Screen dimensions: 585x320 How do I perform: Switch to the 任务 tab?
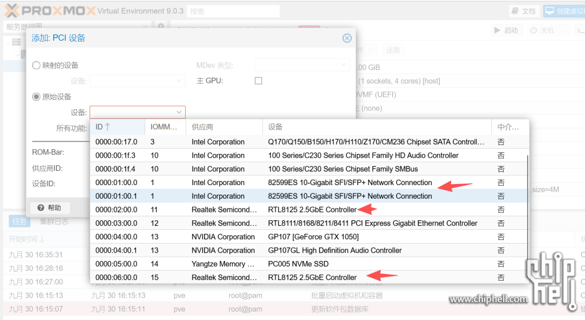(20, 221)
